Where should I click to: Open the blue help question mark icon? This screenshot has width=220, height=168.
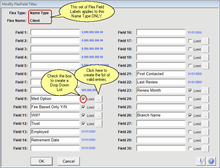click(x=211, y=161)
